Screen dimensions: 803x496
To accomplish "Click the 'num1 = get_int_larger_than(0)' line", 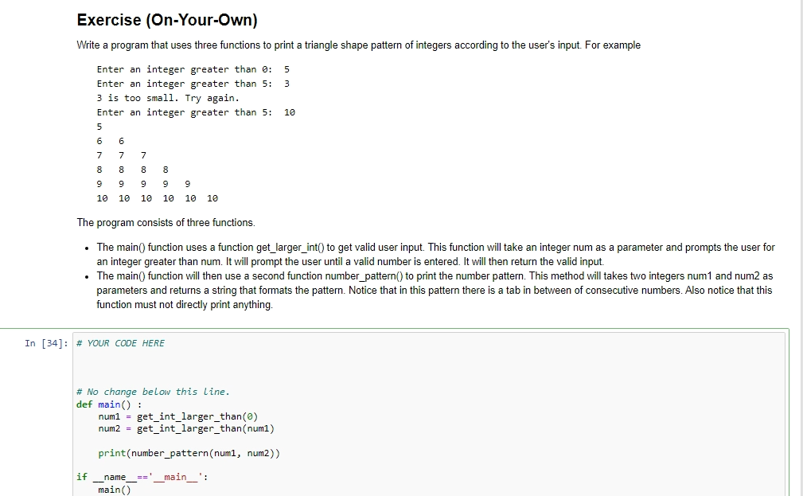I will pos(178,416).
